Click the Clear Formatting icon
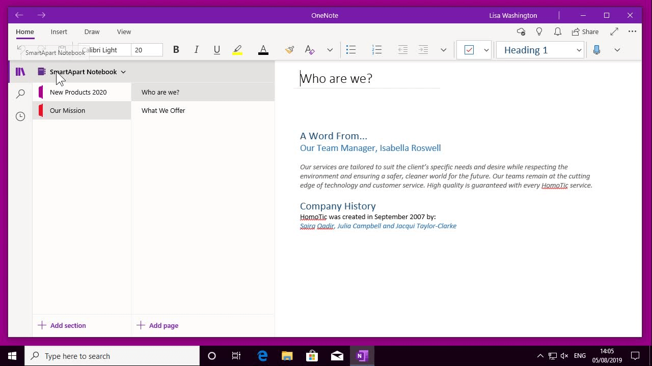The image size is (652, 366). pos(309,49)
